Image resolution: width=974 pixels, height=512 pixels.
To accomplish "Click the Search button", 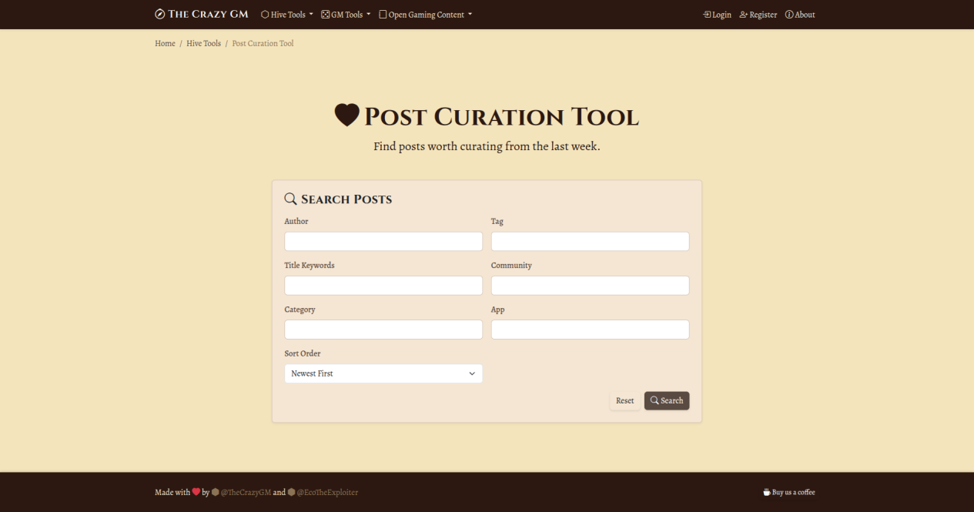I will (x=667, y=400).
